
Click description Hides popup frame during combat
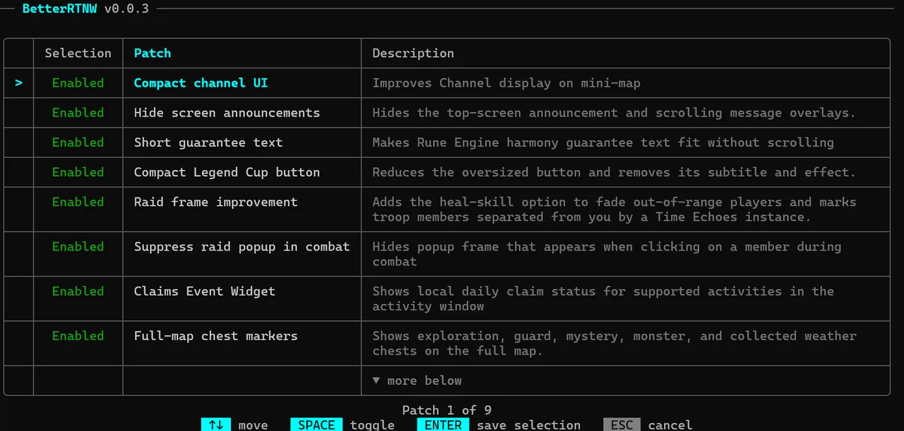(x=607, y=254)
